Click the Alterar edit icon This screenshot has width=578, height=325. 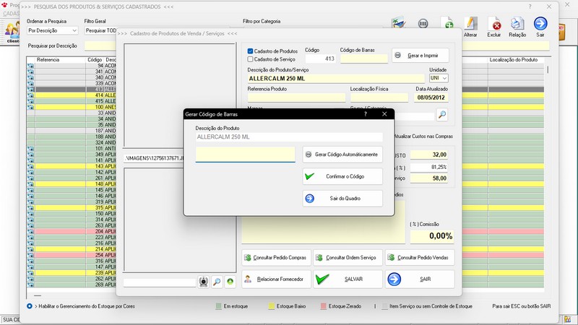[470, 24]
